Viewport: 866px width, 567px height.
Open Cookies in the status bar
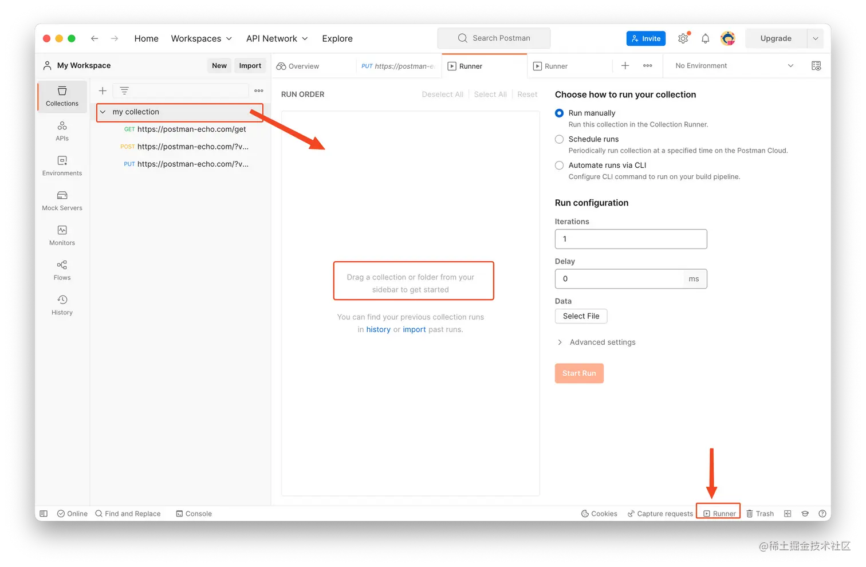pyautogui.click(x=599, y=514)
